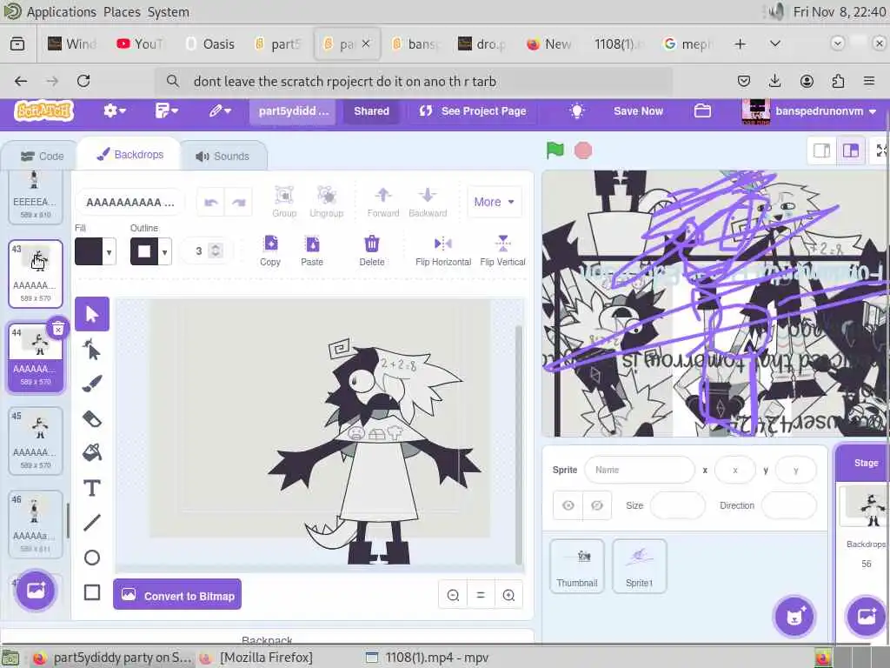
Task: Click the Delete trash icon
Action: point(372,250)
